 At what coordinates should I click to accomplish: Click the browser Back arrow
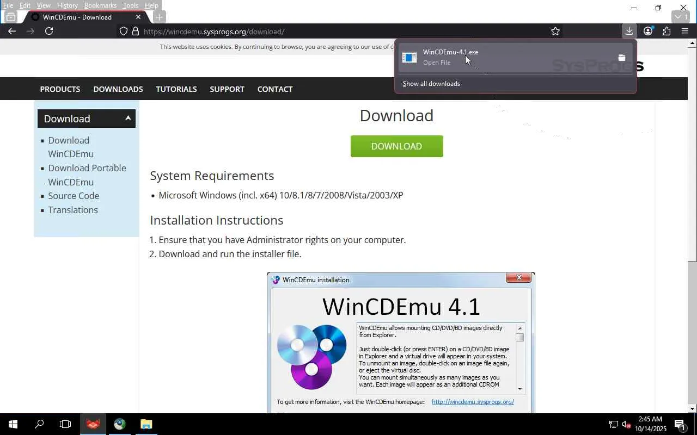[x=12, y=31]
